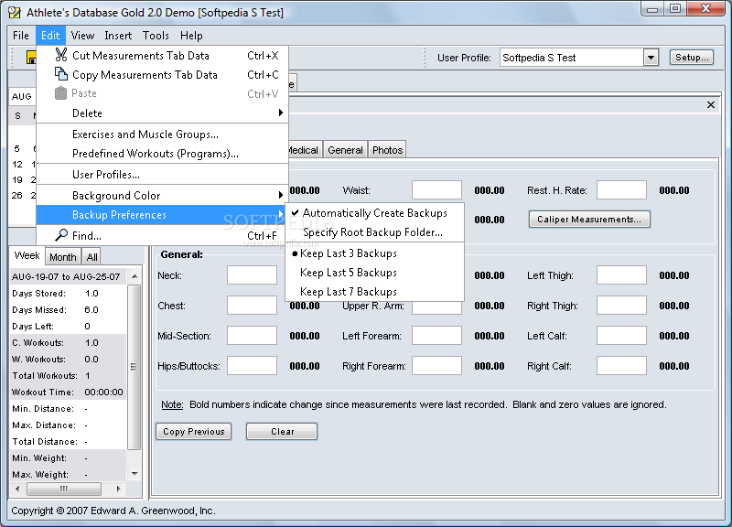Open the Tools menu

coord(156,36)
